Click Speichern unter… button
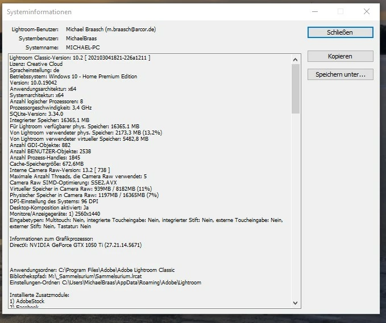 pos(340,74)
